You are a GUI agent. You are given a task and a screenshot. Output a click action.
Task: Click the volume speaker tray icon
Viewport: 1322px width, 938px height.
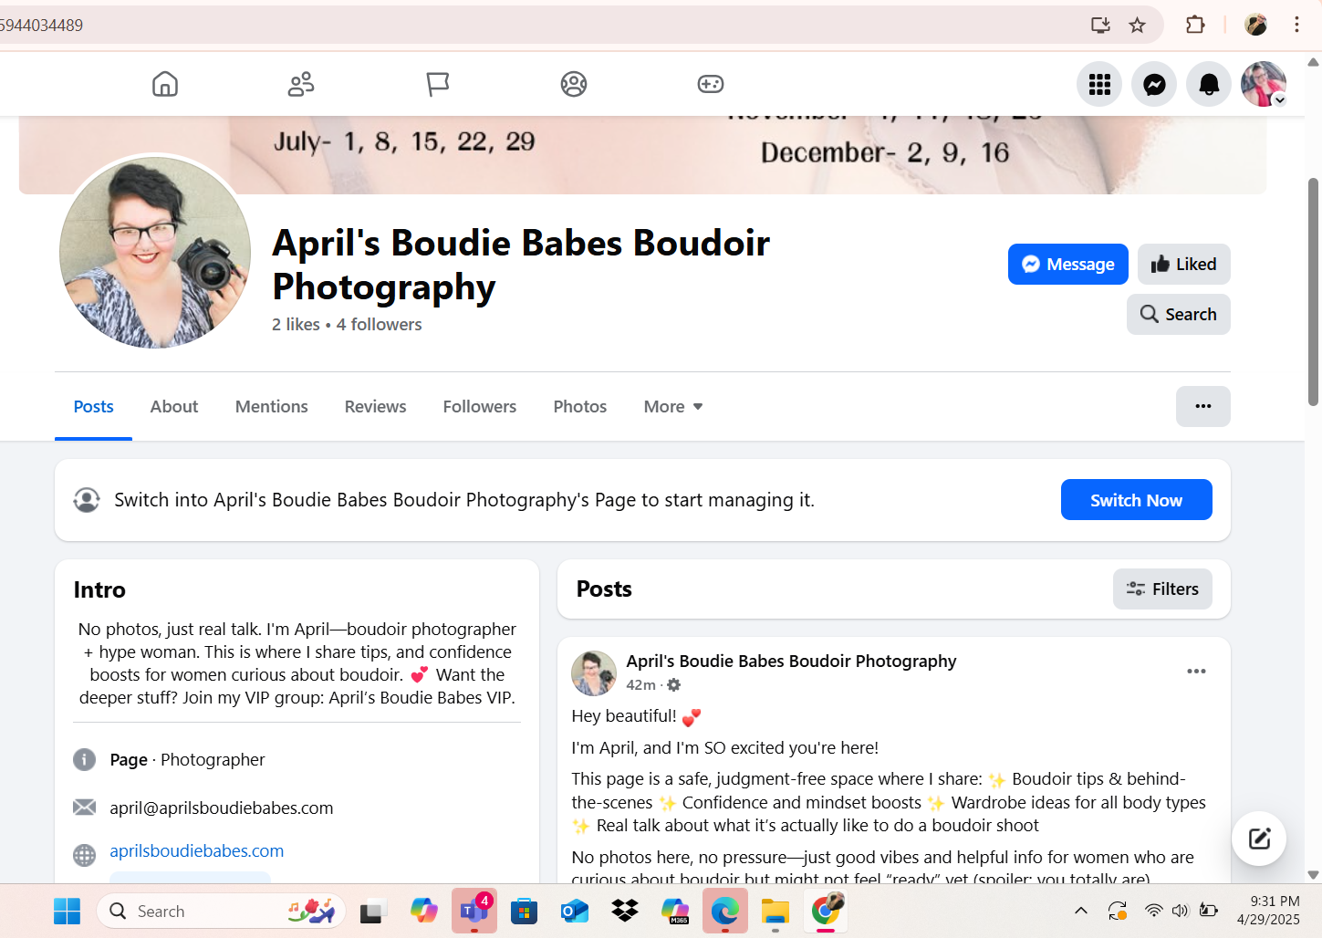(x=1181, y=911)
